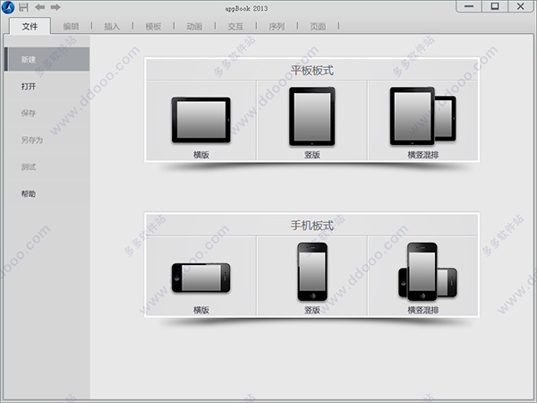
Task: Open the 编辑 tab
Action: click(x=71, y=26)
